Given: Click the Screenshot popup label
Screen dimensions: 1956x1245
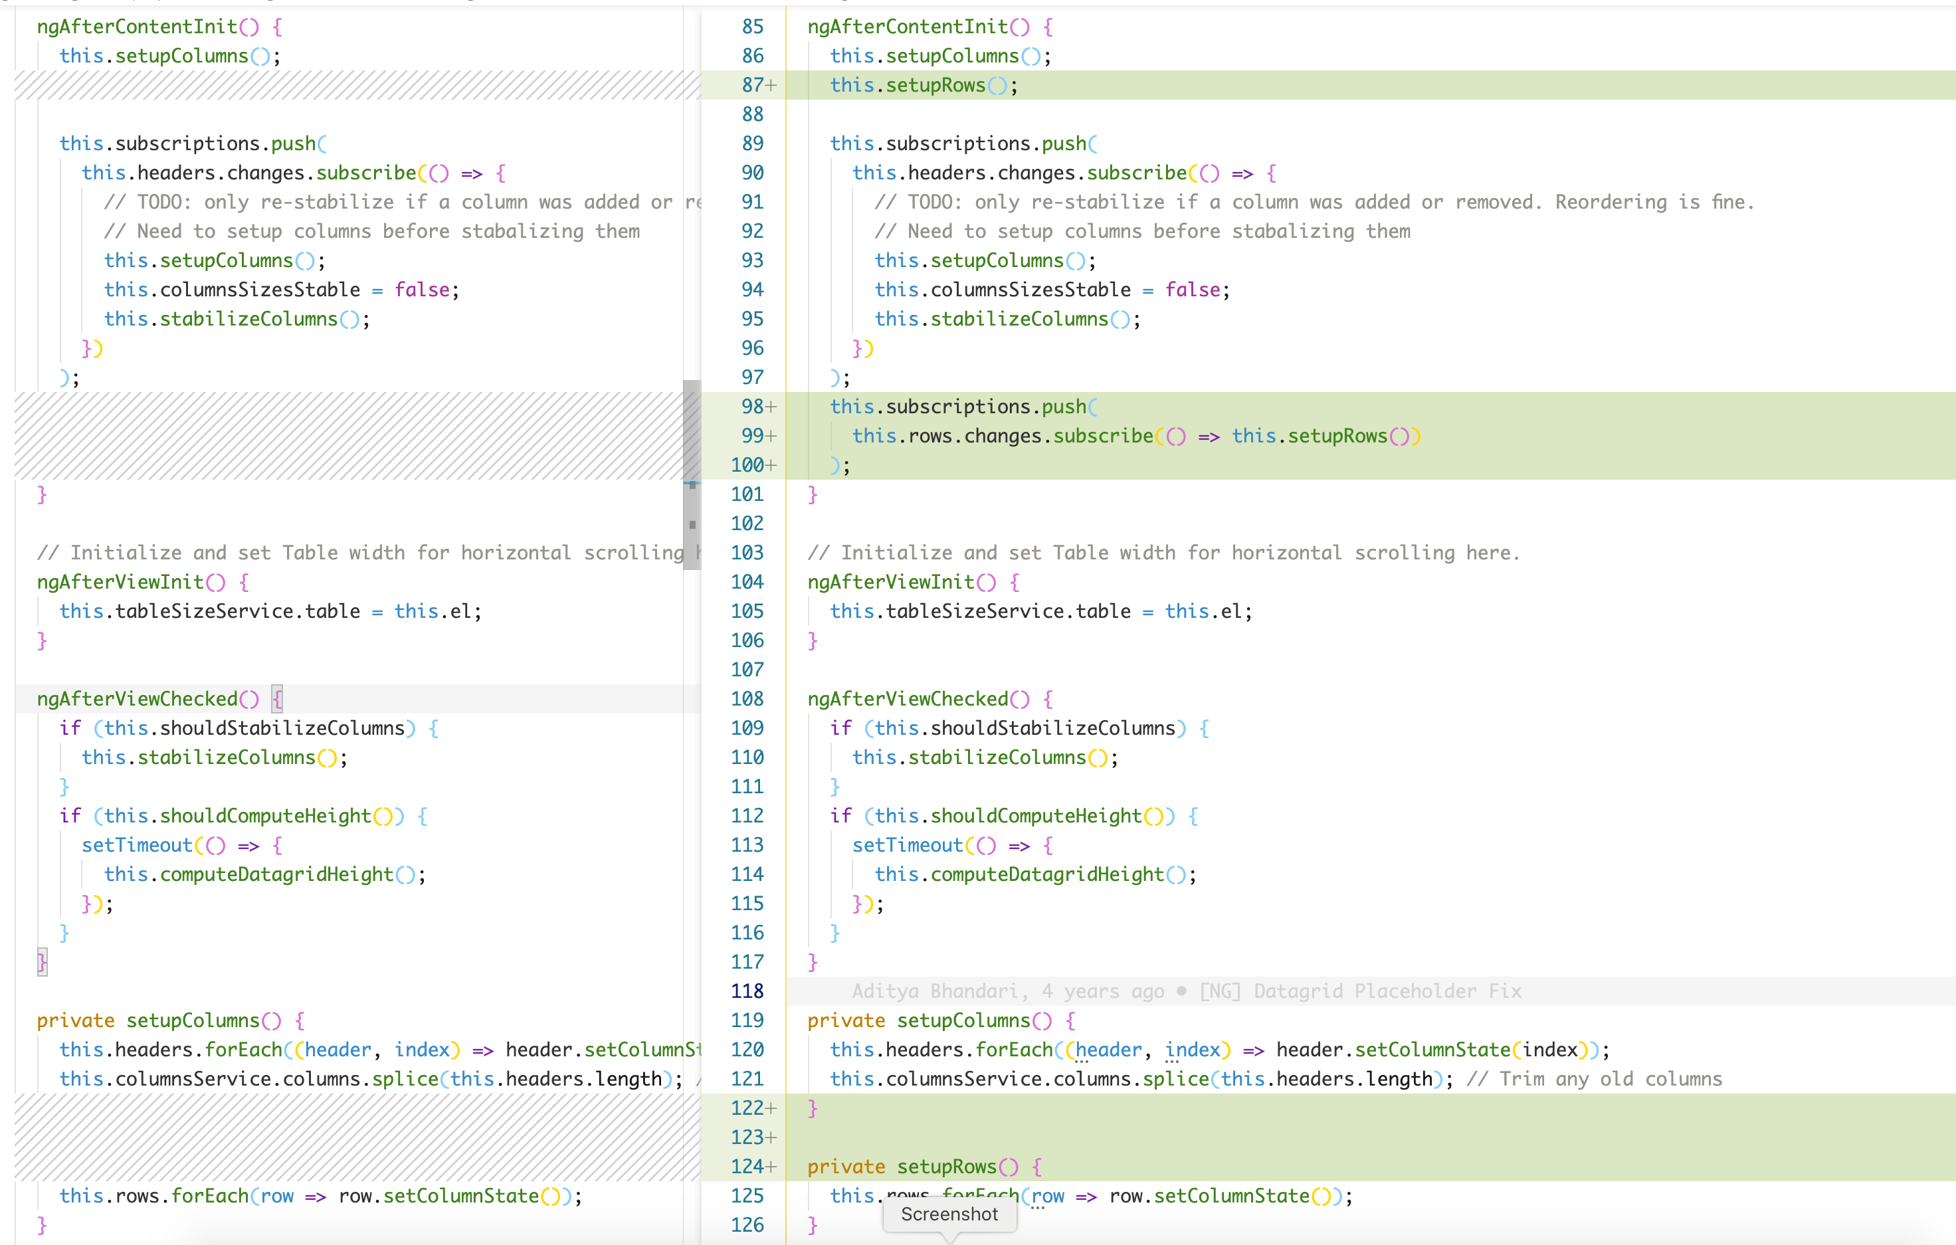Looking at the screenshot, I should tap(949, 1214).
